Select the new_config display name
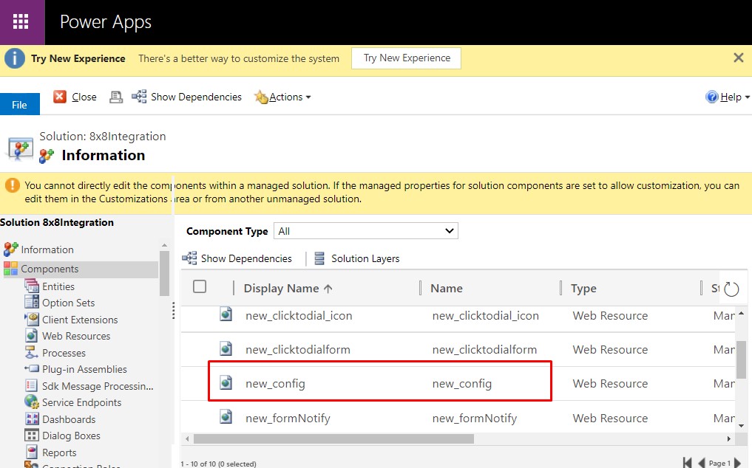Viewport: 752px width, 468px height. pyautogui.click(x=275, y=384)
